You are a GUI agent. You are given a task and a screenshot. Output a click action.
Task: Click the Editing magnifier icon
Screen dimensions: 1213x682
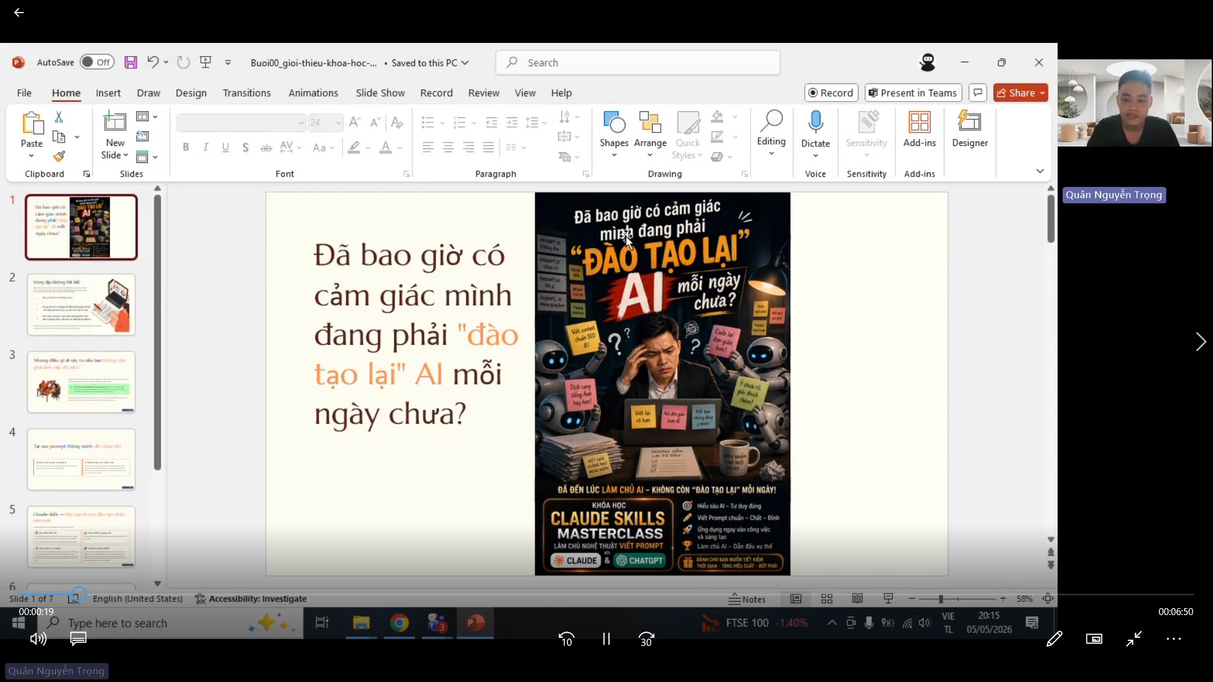(771, 121)
